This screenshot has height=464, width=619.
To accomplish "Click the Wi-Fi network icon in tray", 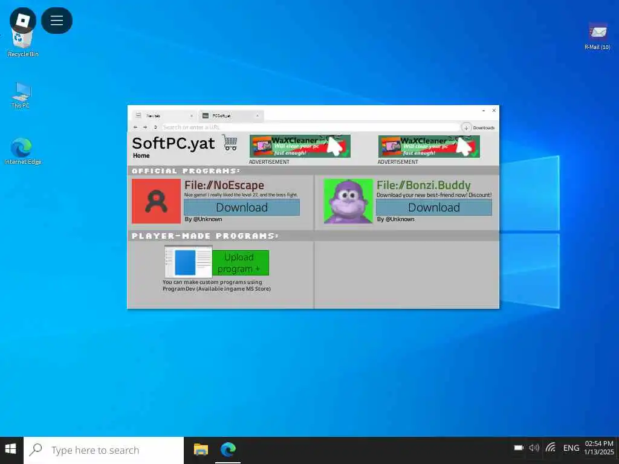I will point(551,448).
